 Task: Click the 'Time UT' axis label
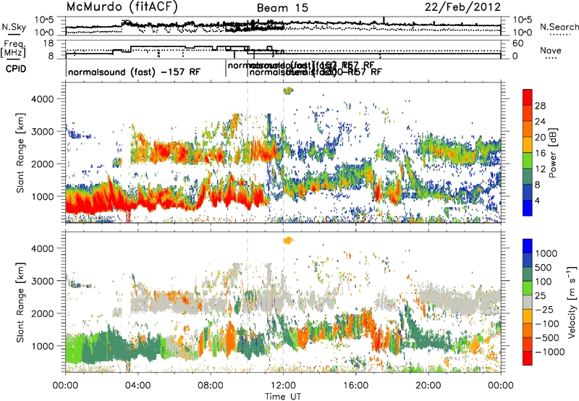point(283,397)
